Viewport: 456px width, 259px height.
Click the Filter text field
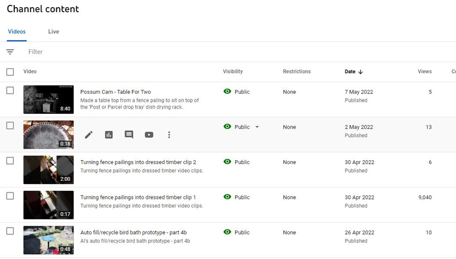134,52
